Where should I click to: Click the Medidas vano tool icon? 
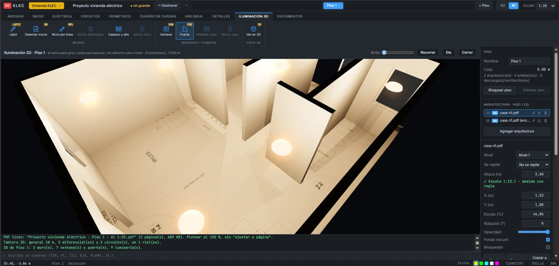(x=206, y=29)
